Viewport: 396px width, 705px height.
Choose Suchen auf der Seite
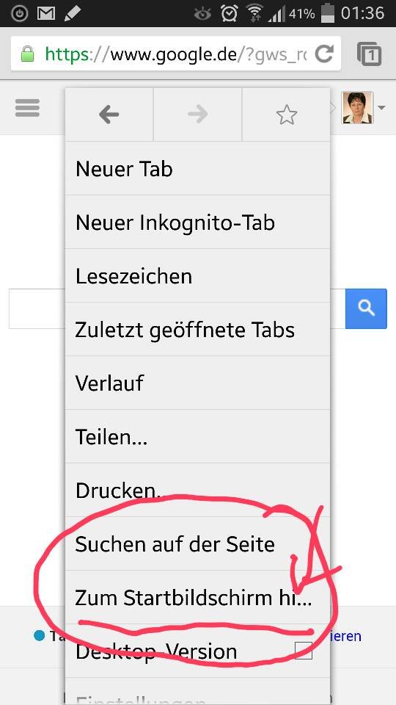[197, 543]
